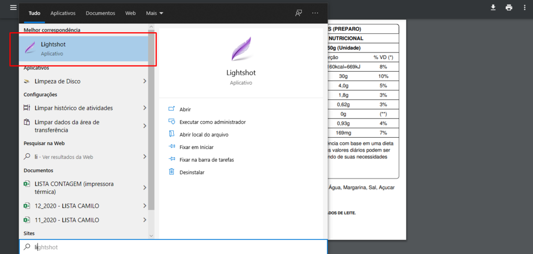533x254 pixels.
Task: Open Limpeza de Disco app result
Action: click(x=84, y=82)
